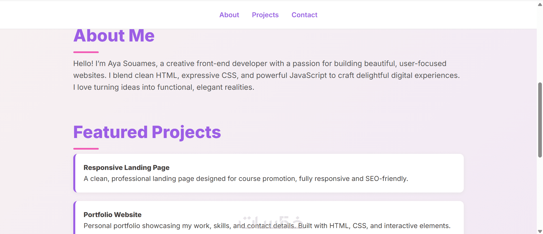Screen dimensions: 543x234
Task: Go to the Contact navigation link
Action: [x=304, y=15]
